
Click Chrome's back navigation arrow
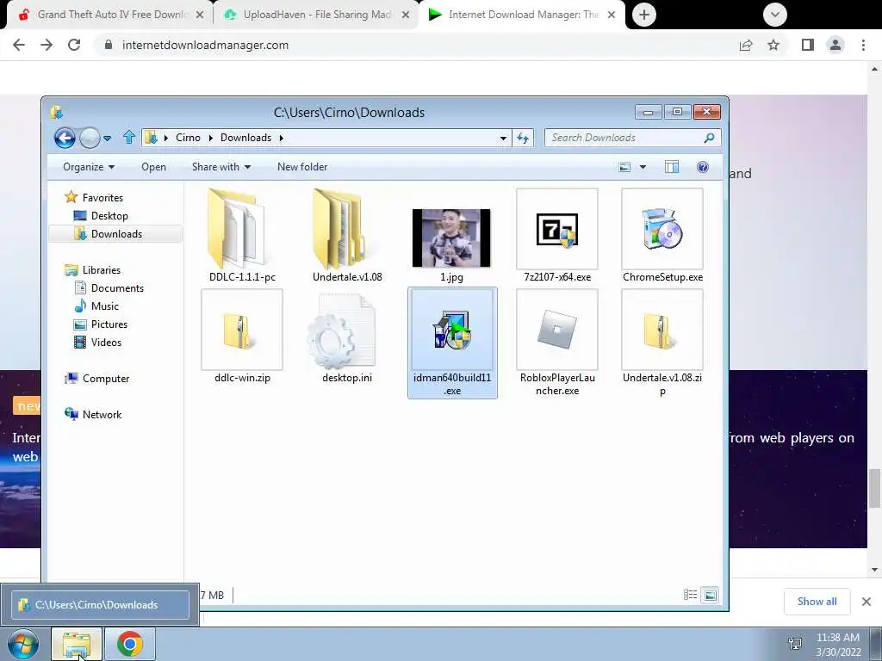(19, 45)
